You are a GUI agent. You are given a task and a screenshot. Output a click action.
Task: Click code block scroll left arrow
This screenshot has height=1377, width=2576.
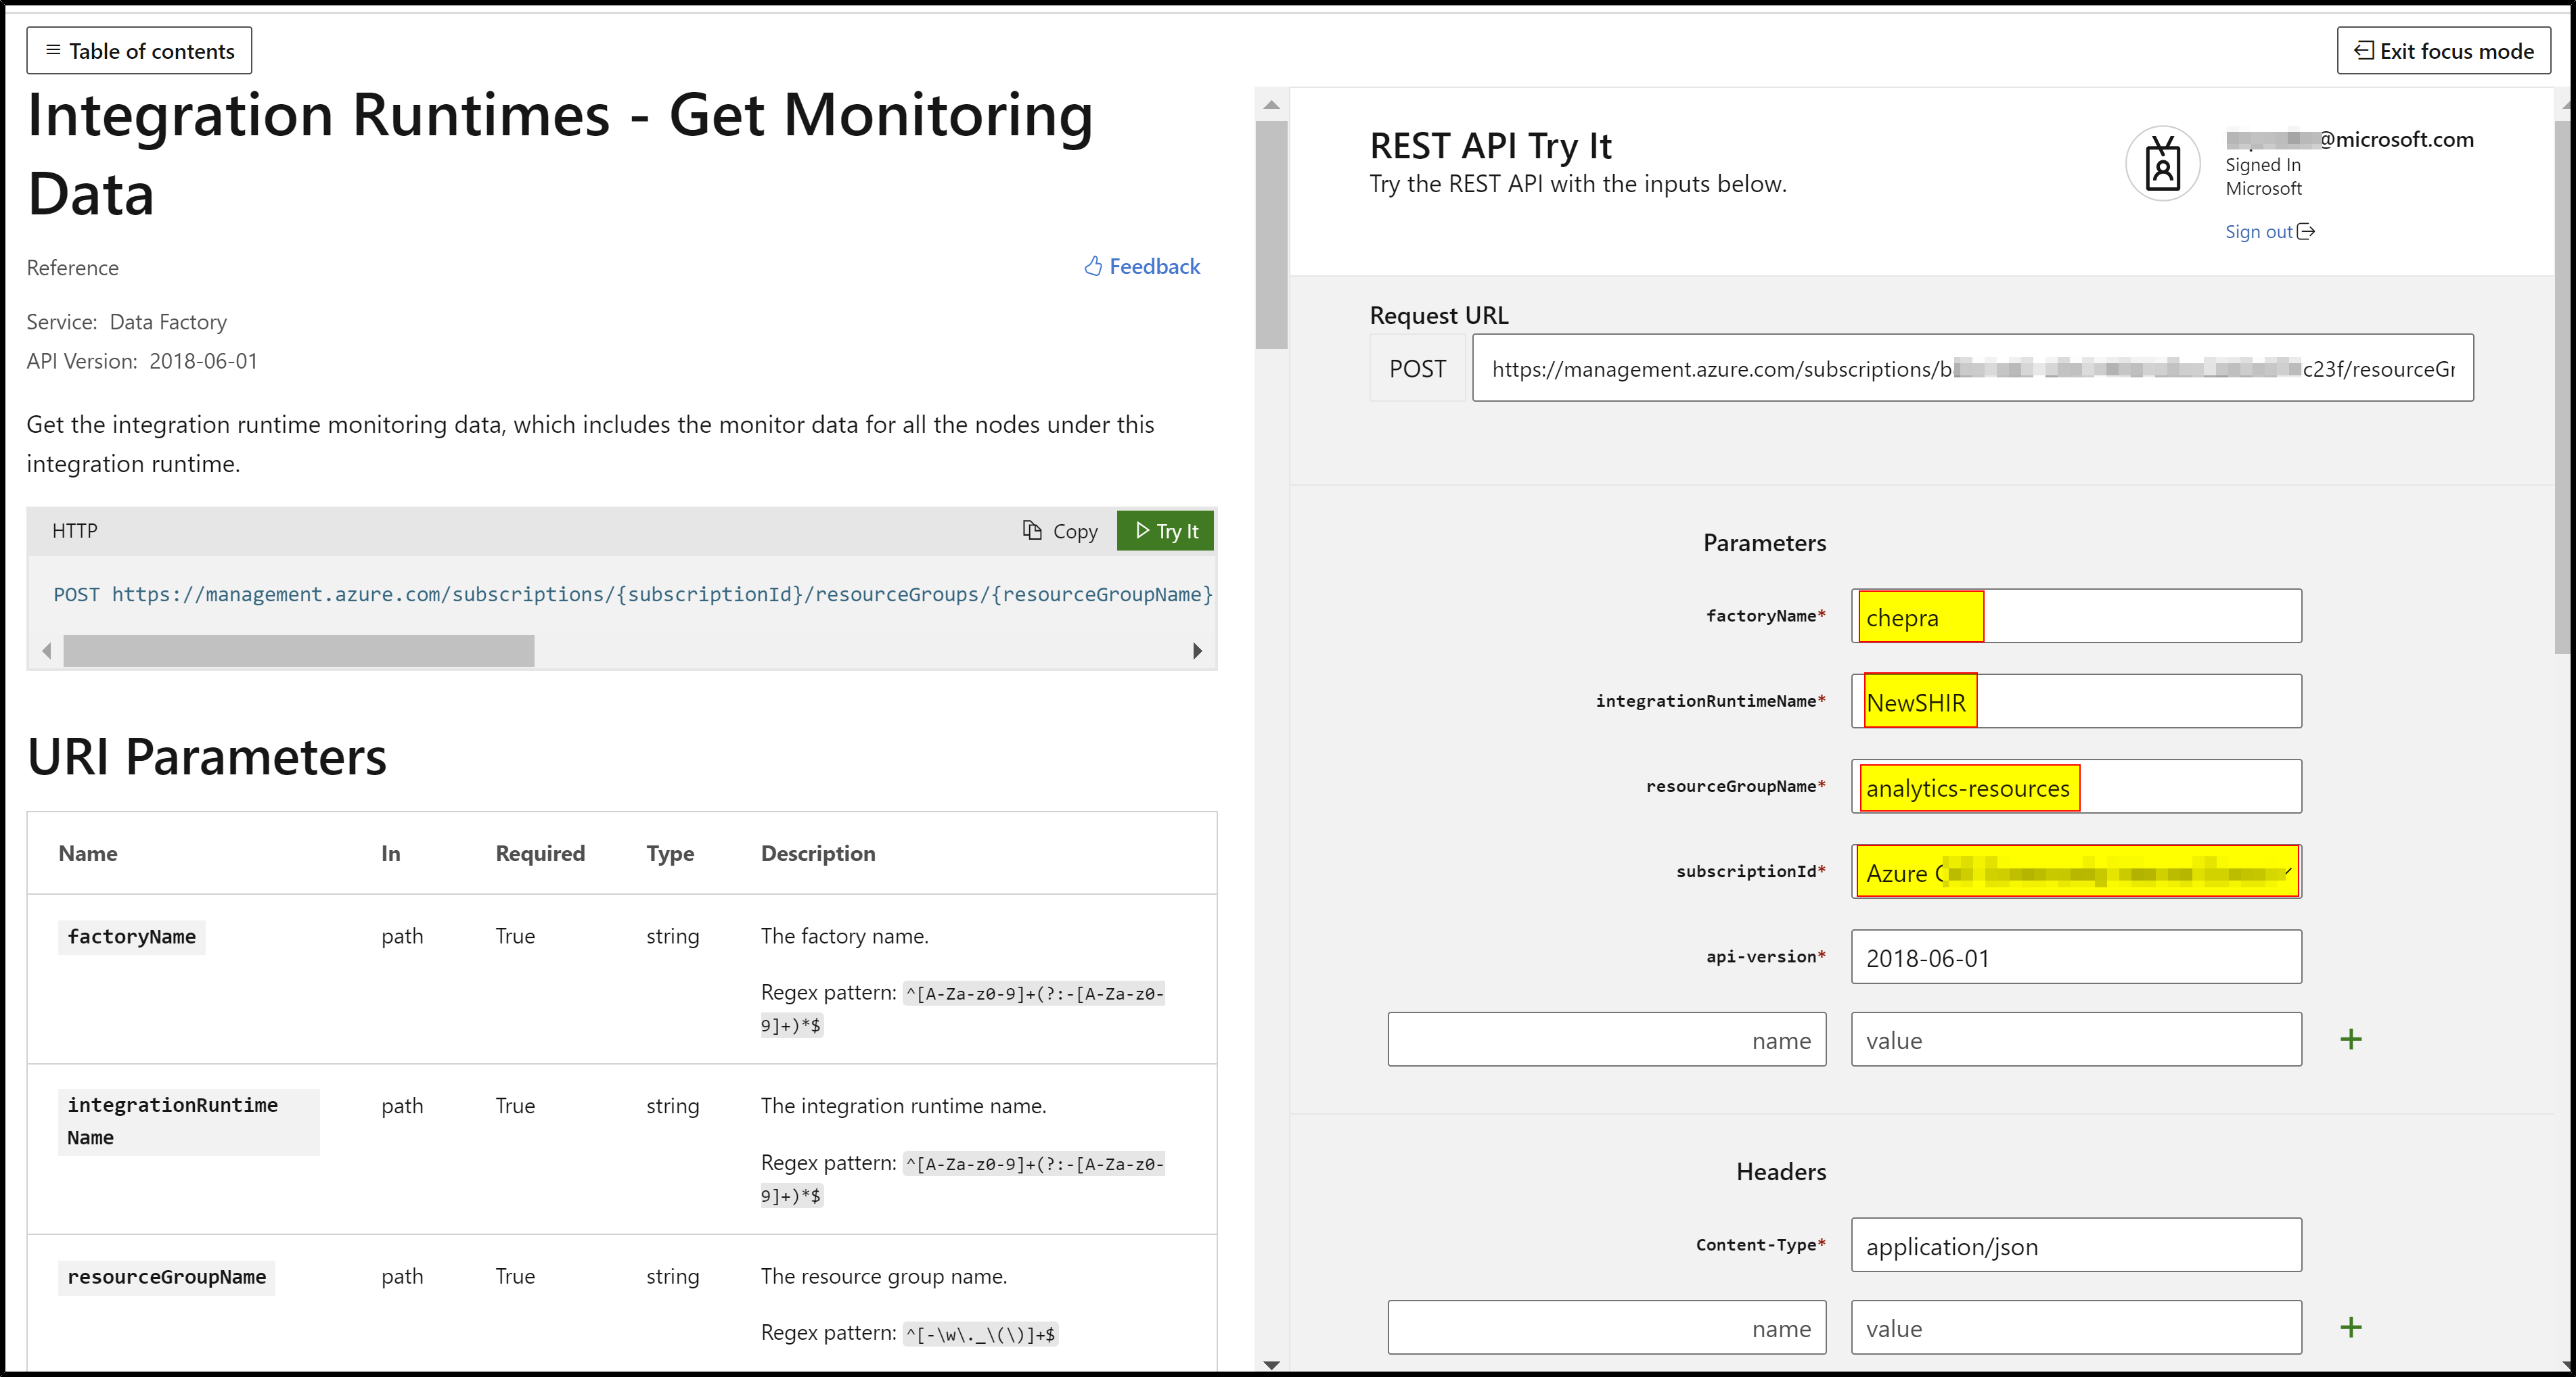(x=46, y=651)
